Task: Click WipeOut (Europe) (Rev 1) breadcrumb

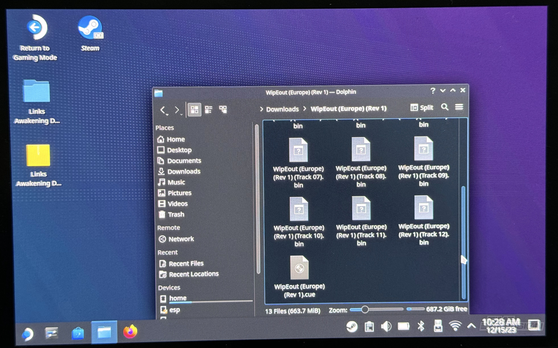Action: 348,109
